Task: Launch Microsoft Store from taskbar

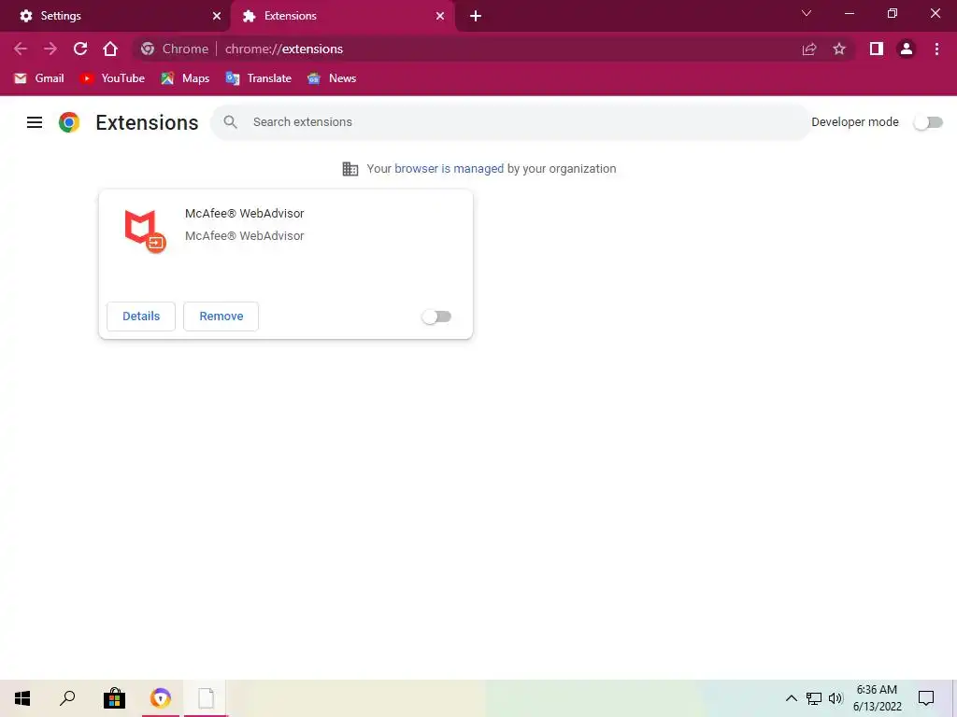Action: point(114,698)
